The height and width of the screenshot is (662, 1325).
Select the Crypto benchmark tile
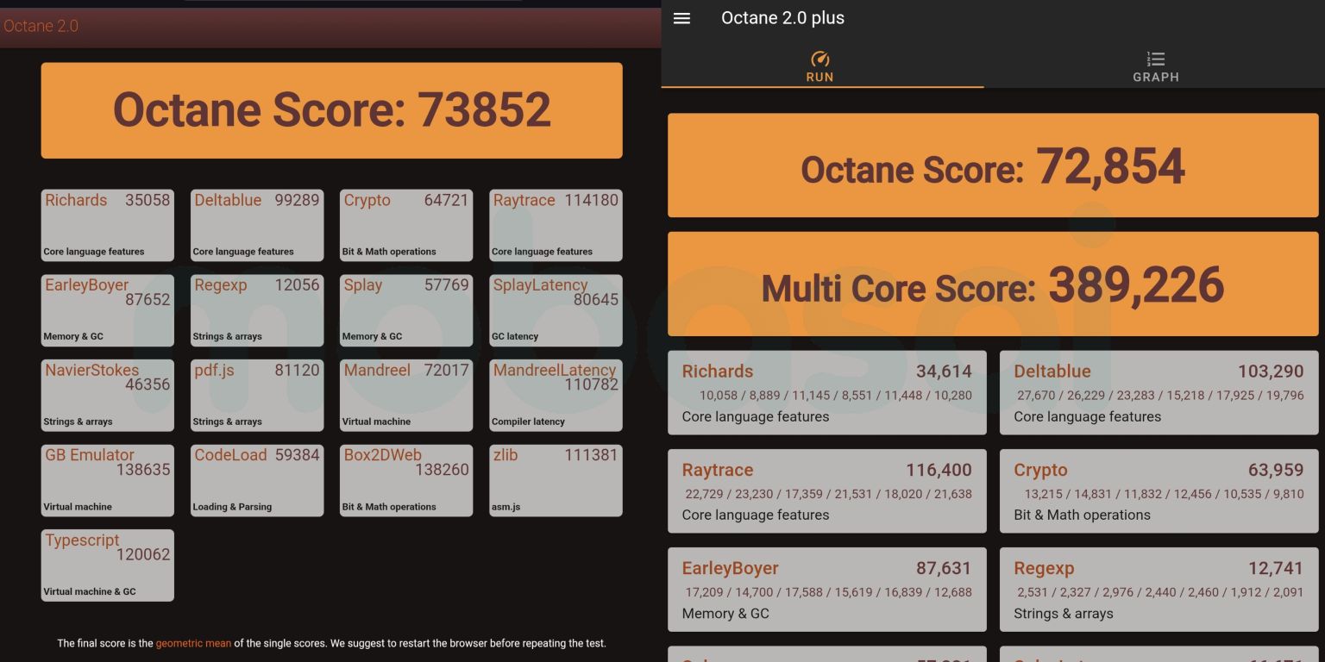pos(405,225)
